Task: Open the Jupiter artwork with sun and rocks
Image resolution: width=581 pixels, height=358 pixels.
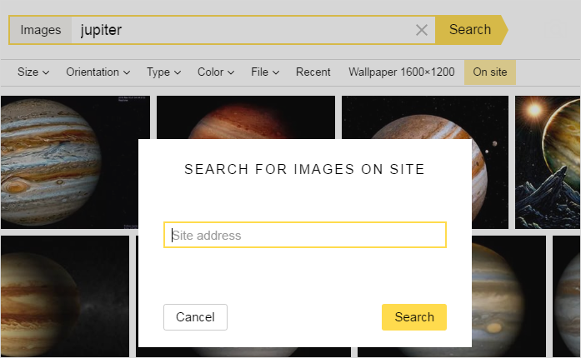Action: coord(548,162)
